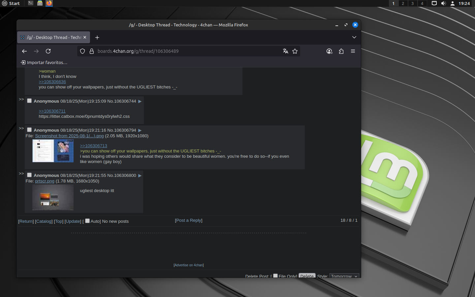Launch the terminal from the top panel
This screenshot has width=475, height=297.
(x=31, y=3)
